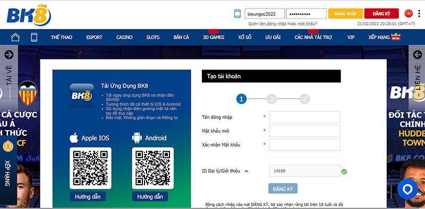Click Hướng dẫn under Android
Viewport: 425px width, 209px height.
coord(150,196)
